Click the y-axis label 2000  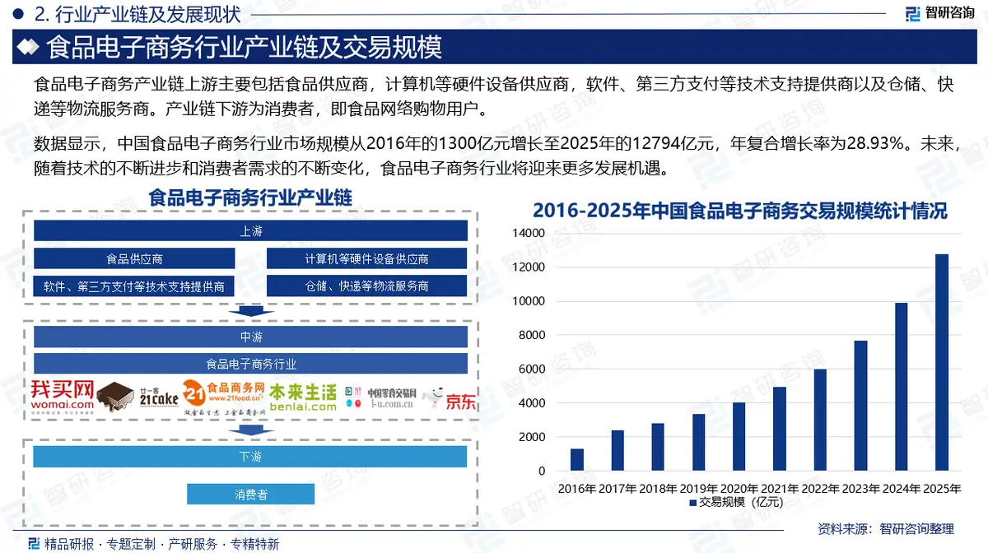coord(531,437)
